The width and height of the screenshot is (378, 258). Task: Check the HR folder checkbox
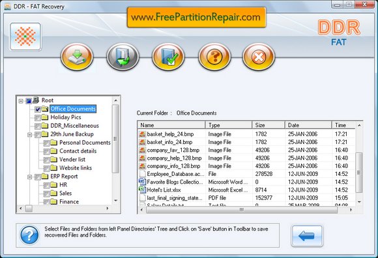pos(46,186)
